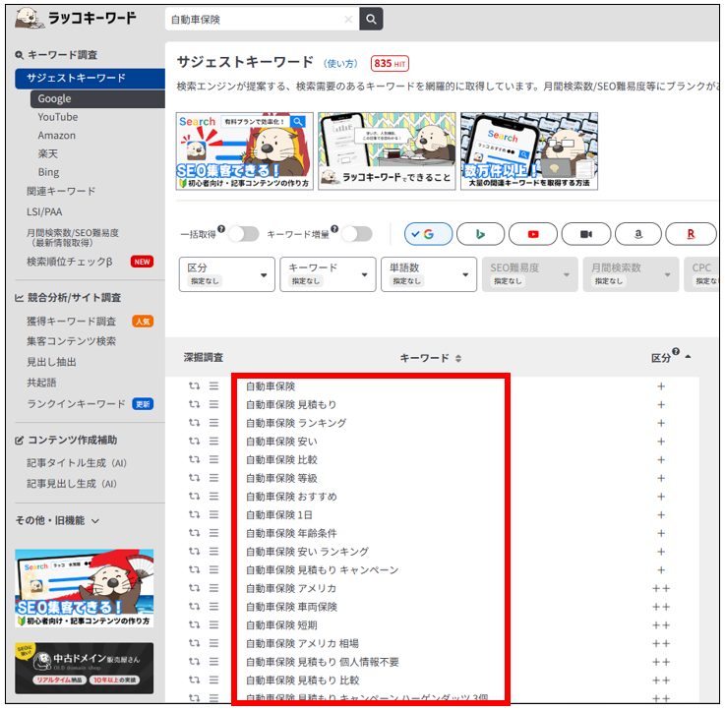Expand the その他・旧機能 section
This screenshot has width=725, height=711.
(x=57, y=521)
